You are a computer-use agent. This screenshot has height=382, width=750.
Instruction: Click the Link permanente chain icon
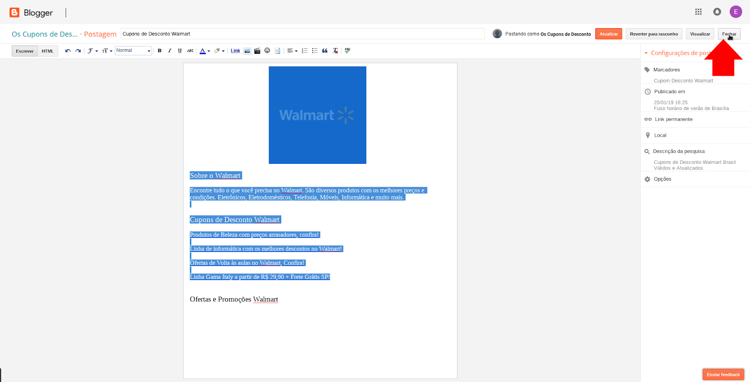pos(648,119)
